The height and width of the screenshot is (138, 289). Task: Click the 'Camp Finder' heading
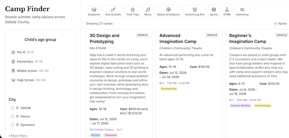click(x=27, y=9)
